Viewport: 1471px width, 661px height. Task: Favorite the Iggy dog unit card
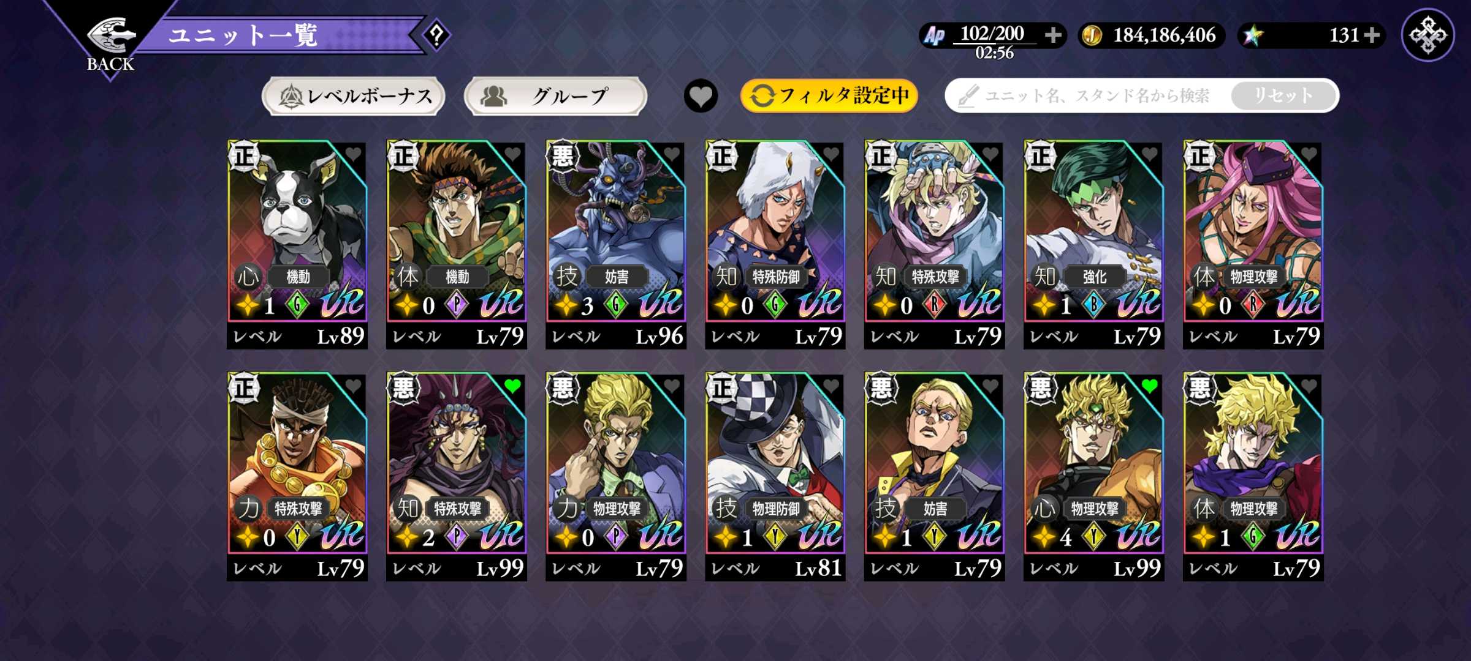click(x=353, y=154)
